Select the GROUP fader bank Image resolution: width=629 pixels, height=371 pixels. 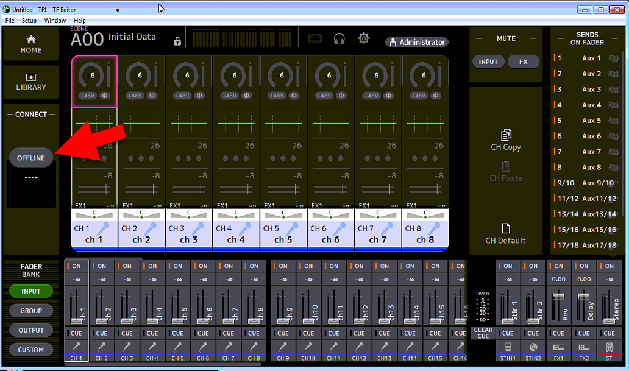pyautogui.click(x=31, y=311)
